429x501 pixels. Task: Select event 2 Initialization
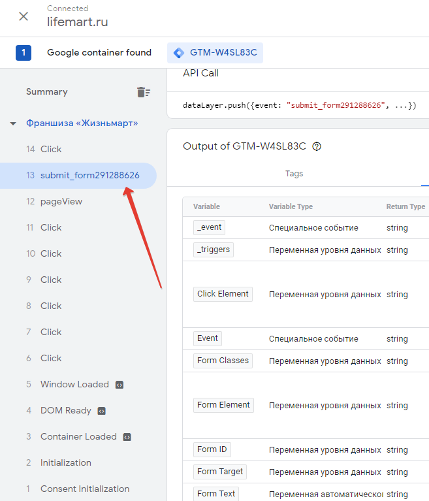coord(78,463)
